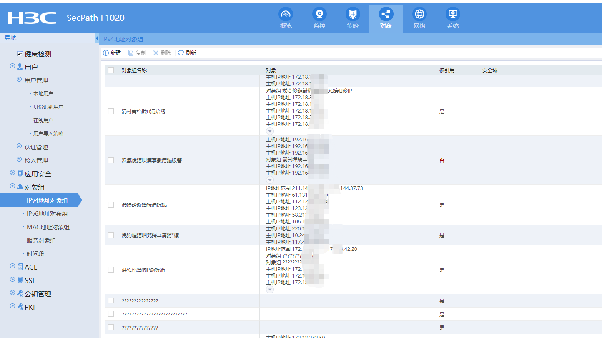Go to the 监控 monitoring section
The height and width of the screenshot is (338, 602).
319,19
